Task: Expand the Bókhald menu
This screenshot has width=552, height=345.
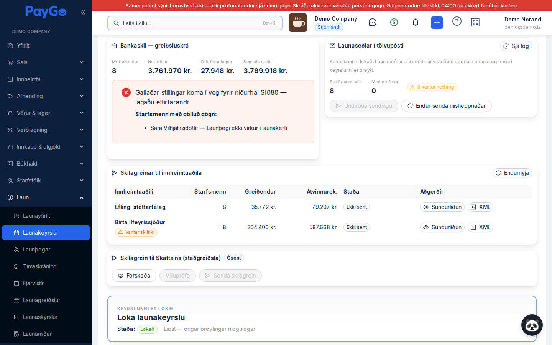Action: (x=46, y=164)
